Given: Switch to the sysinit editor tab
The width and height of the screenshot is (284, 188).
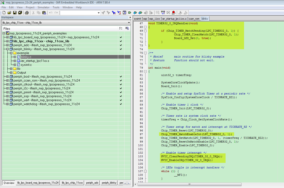Looking at the screenshot, I should tap(138, 19).
